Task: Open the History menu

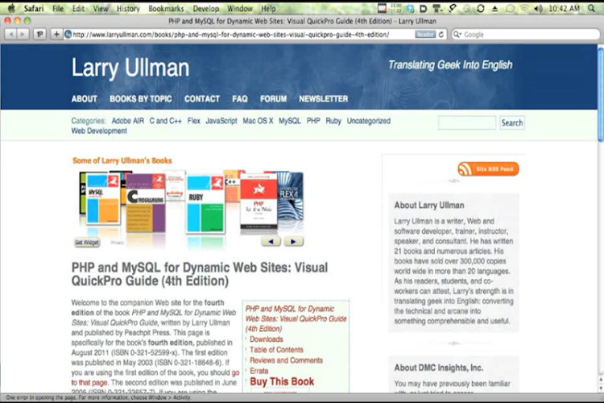Action: (x=127, y=8)
